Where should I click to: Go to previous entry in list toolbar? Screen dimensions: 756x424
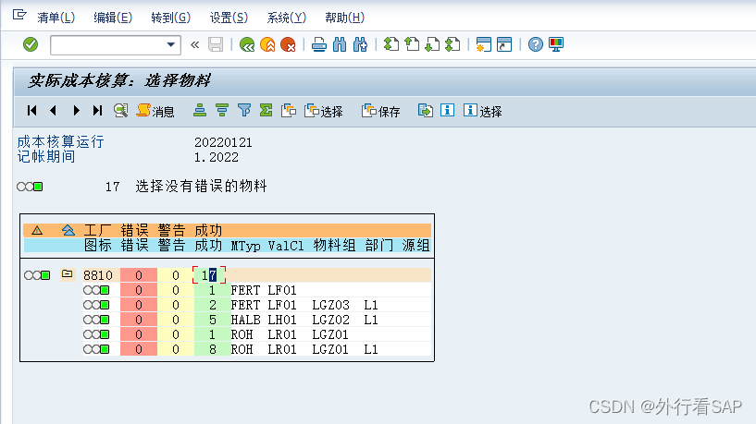click(x=53, y=111)
